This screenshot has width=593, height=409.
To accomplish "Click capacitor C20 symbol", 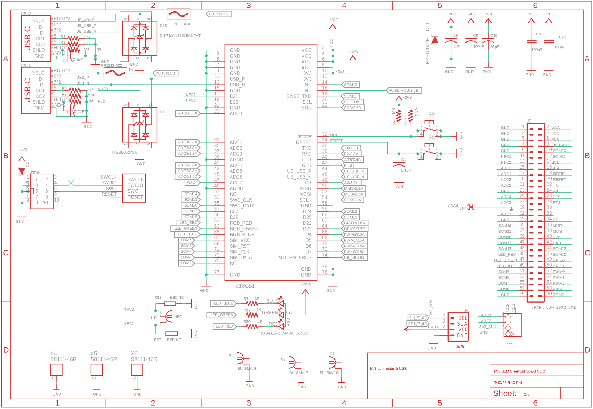I will point(549,41).
